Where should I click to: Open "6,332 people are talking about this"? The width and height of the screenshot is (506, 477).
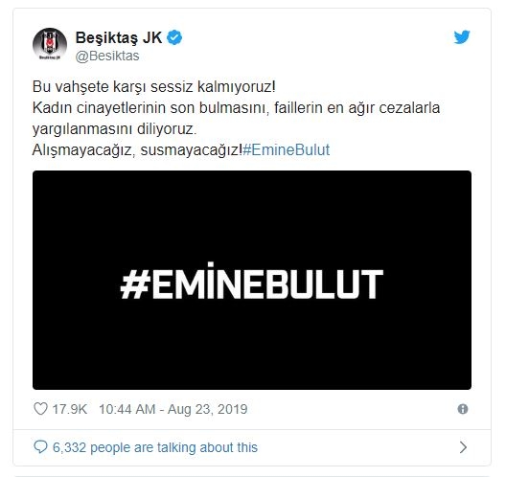pos(155,447)
